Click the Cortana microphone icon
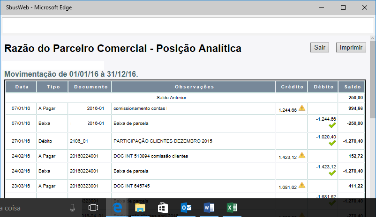This screenshot has height=217, width=376. (73, 207)
